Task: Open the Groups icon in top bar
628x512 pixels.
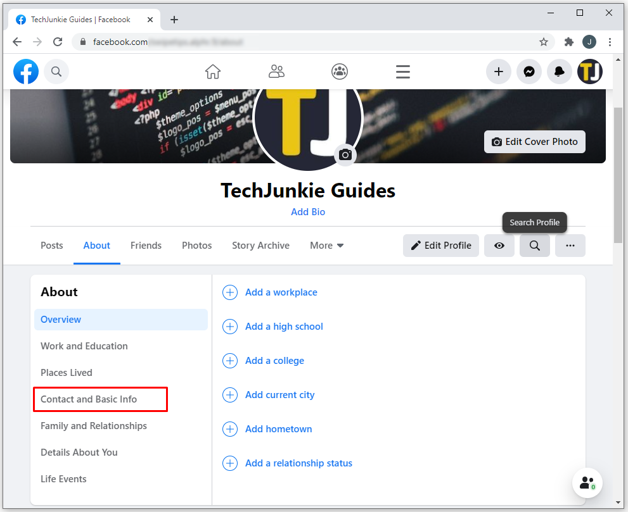Action: point(340,72)
